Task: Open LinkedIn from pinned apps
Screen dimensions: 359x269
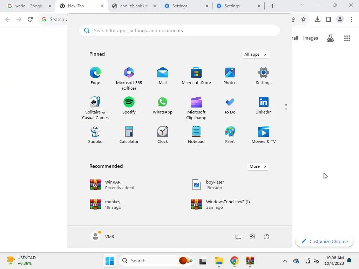Action: (264, 105)
